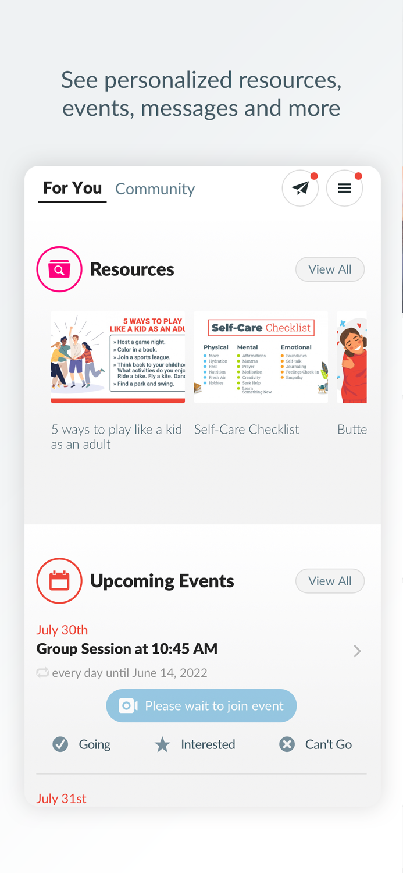The width and height of the screenshot is (403, 873).
Task: Tap the red Upcoming Events calendar icon
Action: tap(59, 581)
